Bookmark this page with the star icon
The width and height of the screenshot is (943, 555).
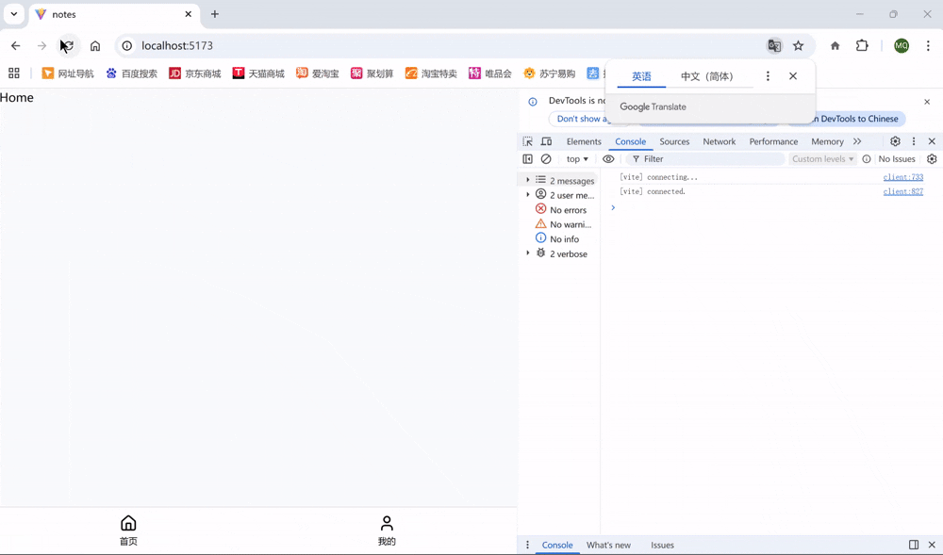click(798, 45)
